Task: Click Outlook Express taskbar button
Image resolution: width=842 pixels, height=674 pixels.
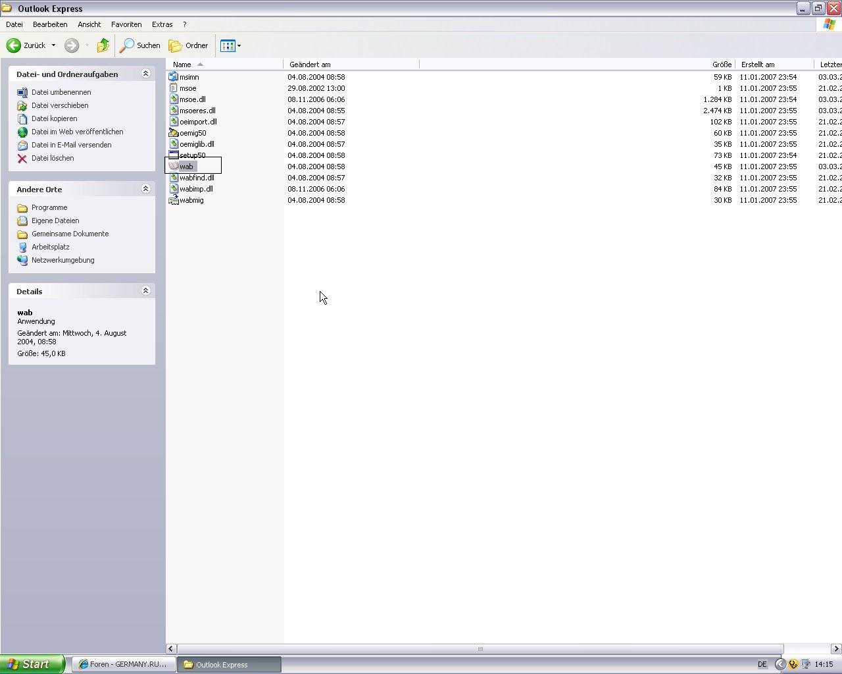Action: [230, 664]
